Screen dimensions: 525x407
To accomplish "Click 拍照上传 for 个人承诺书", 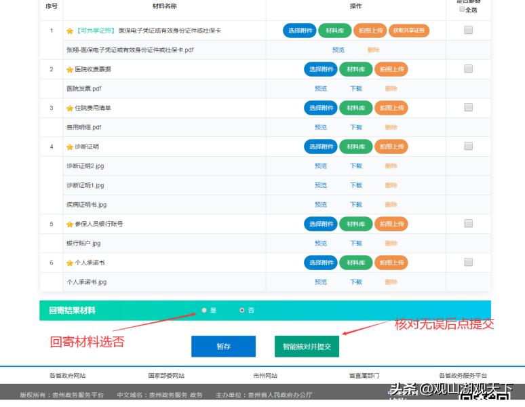I will (x=391, y=263).
